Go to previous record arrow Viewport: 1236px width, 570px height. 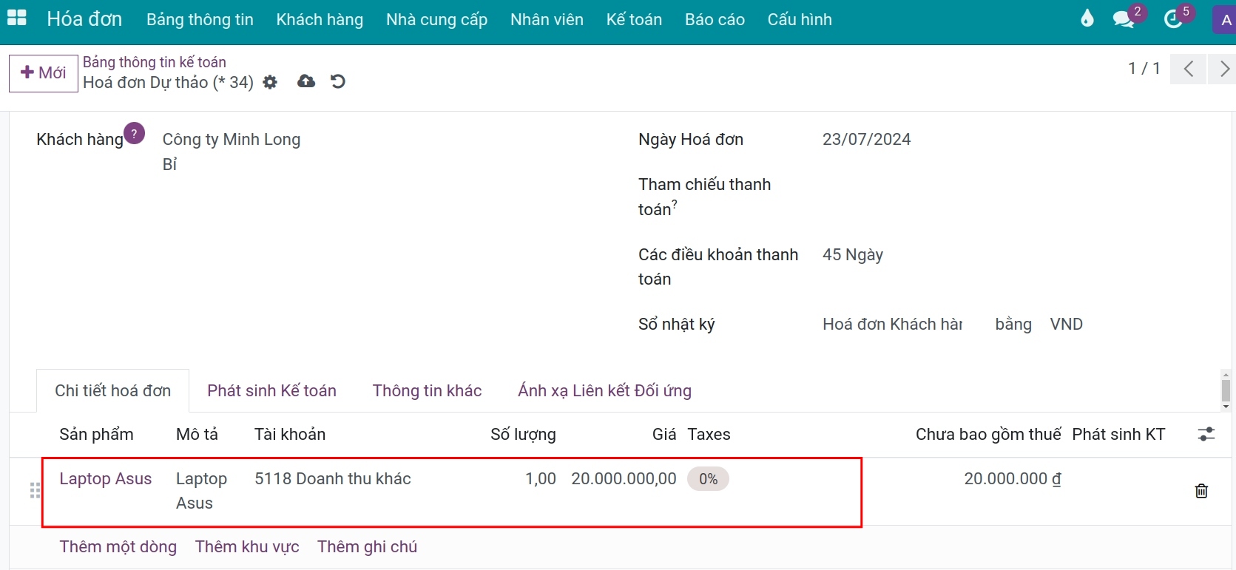pos(1189,69)
